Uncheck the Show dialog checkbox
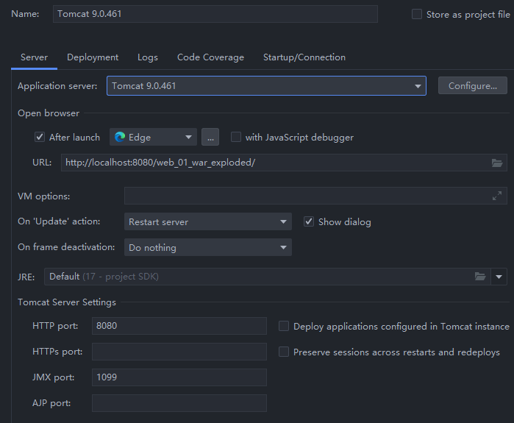 [308, 221]
